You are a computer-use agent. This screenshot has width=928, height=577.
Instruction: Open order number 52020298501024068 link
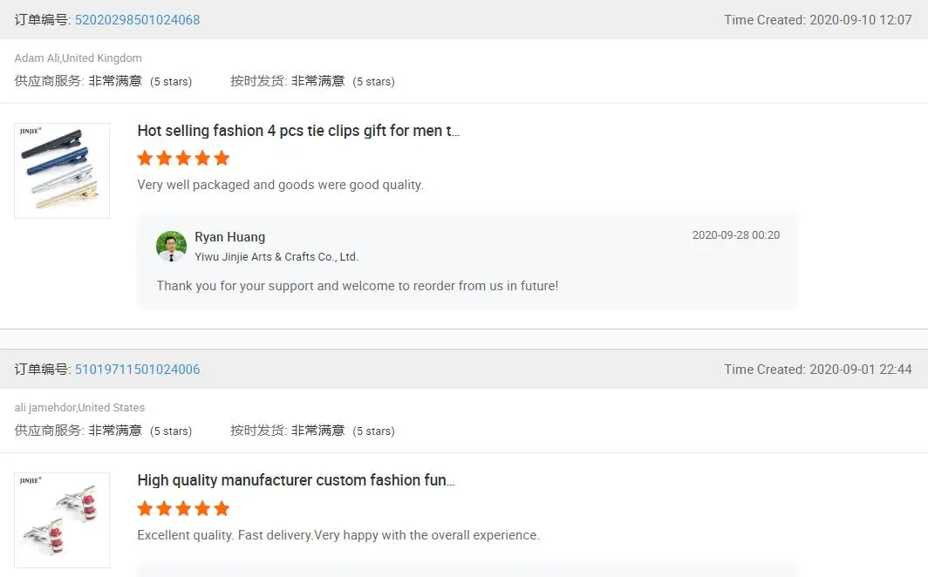tap(137, 20)
